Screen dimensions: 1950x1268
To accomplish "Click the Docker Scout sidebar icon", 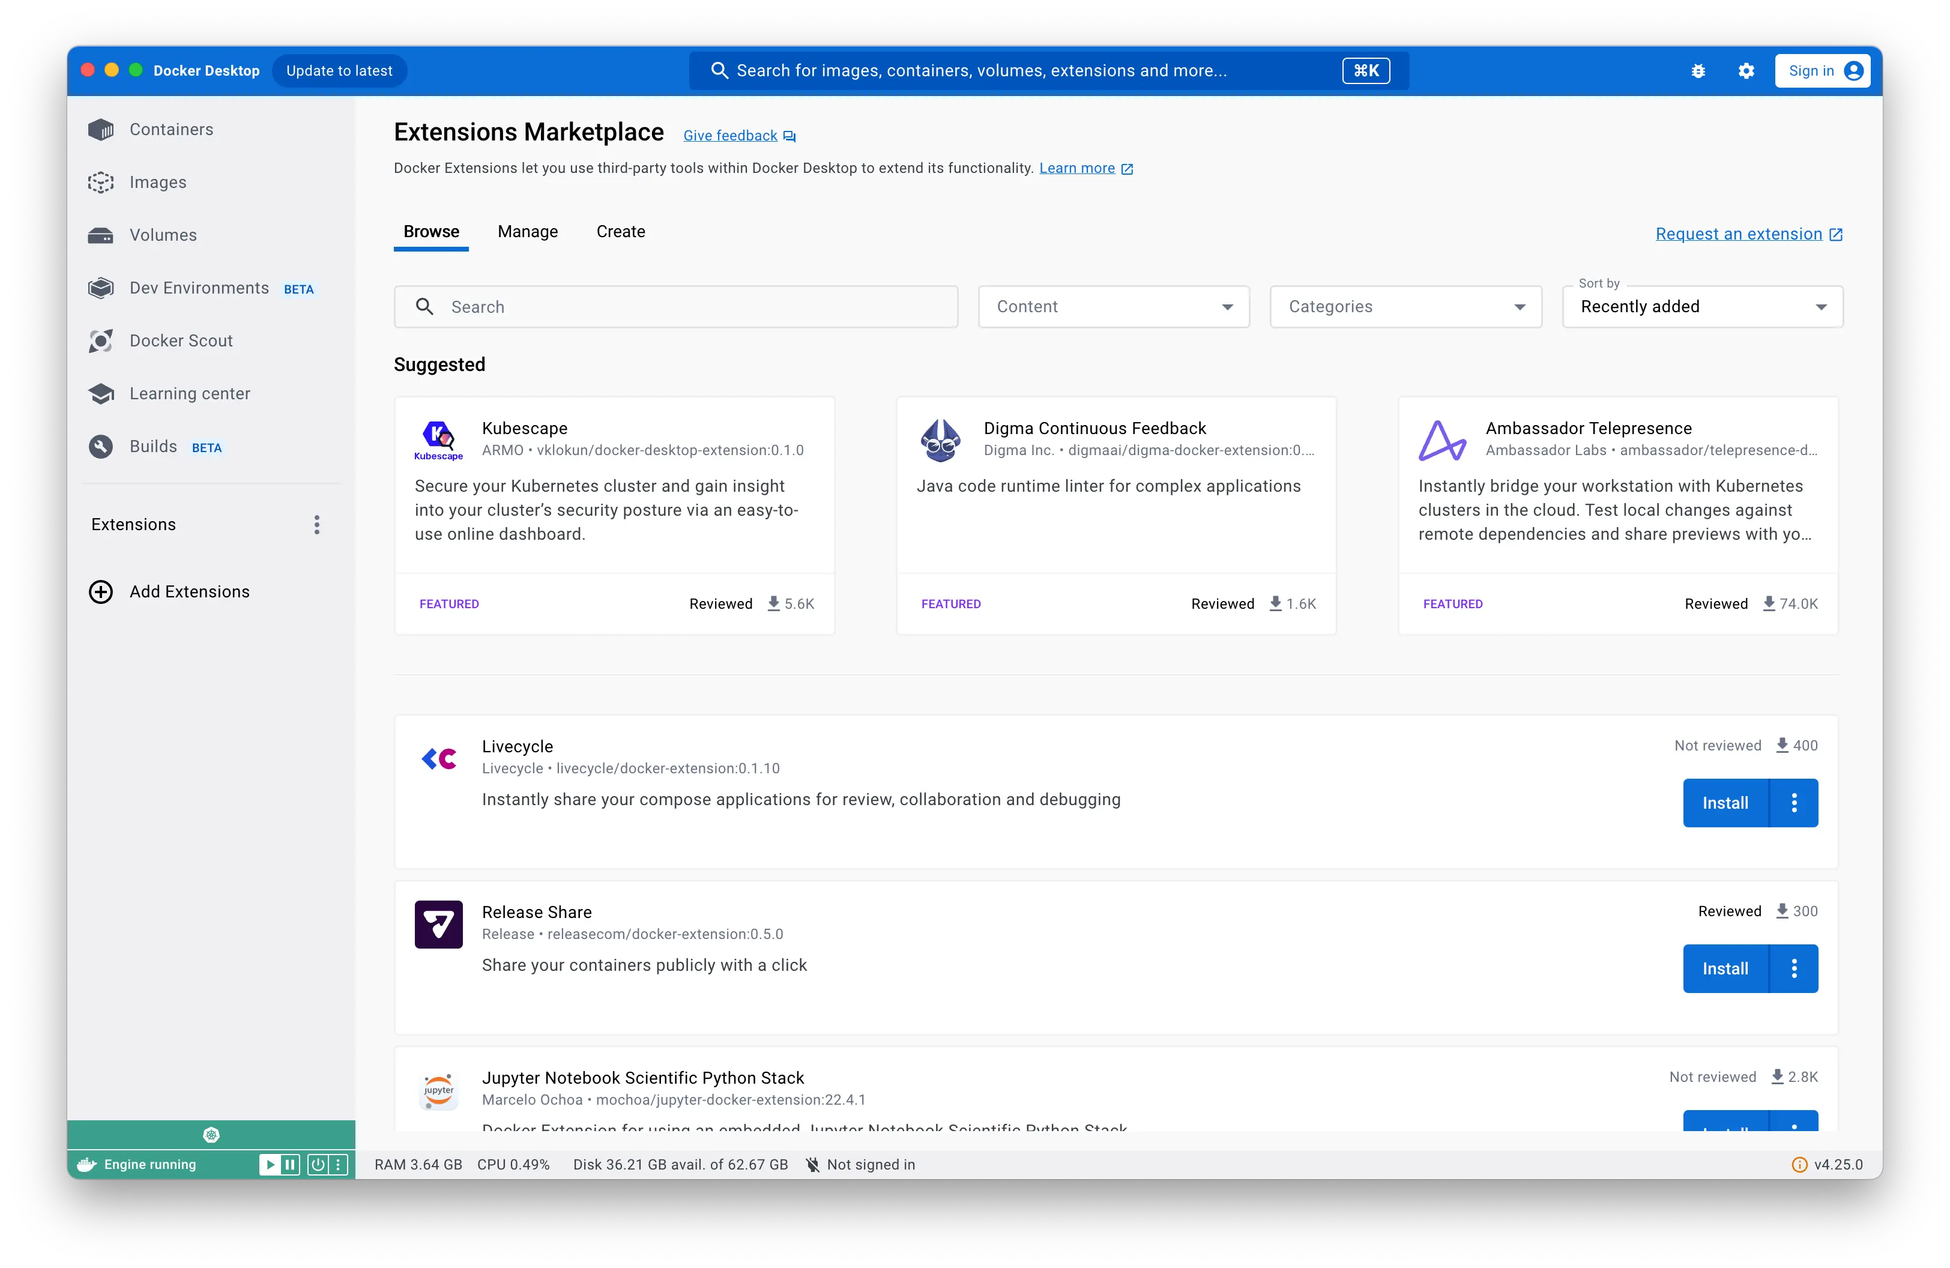I will point(101,341).
